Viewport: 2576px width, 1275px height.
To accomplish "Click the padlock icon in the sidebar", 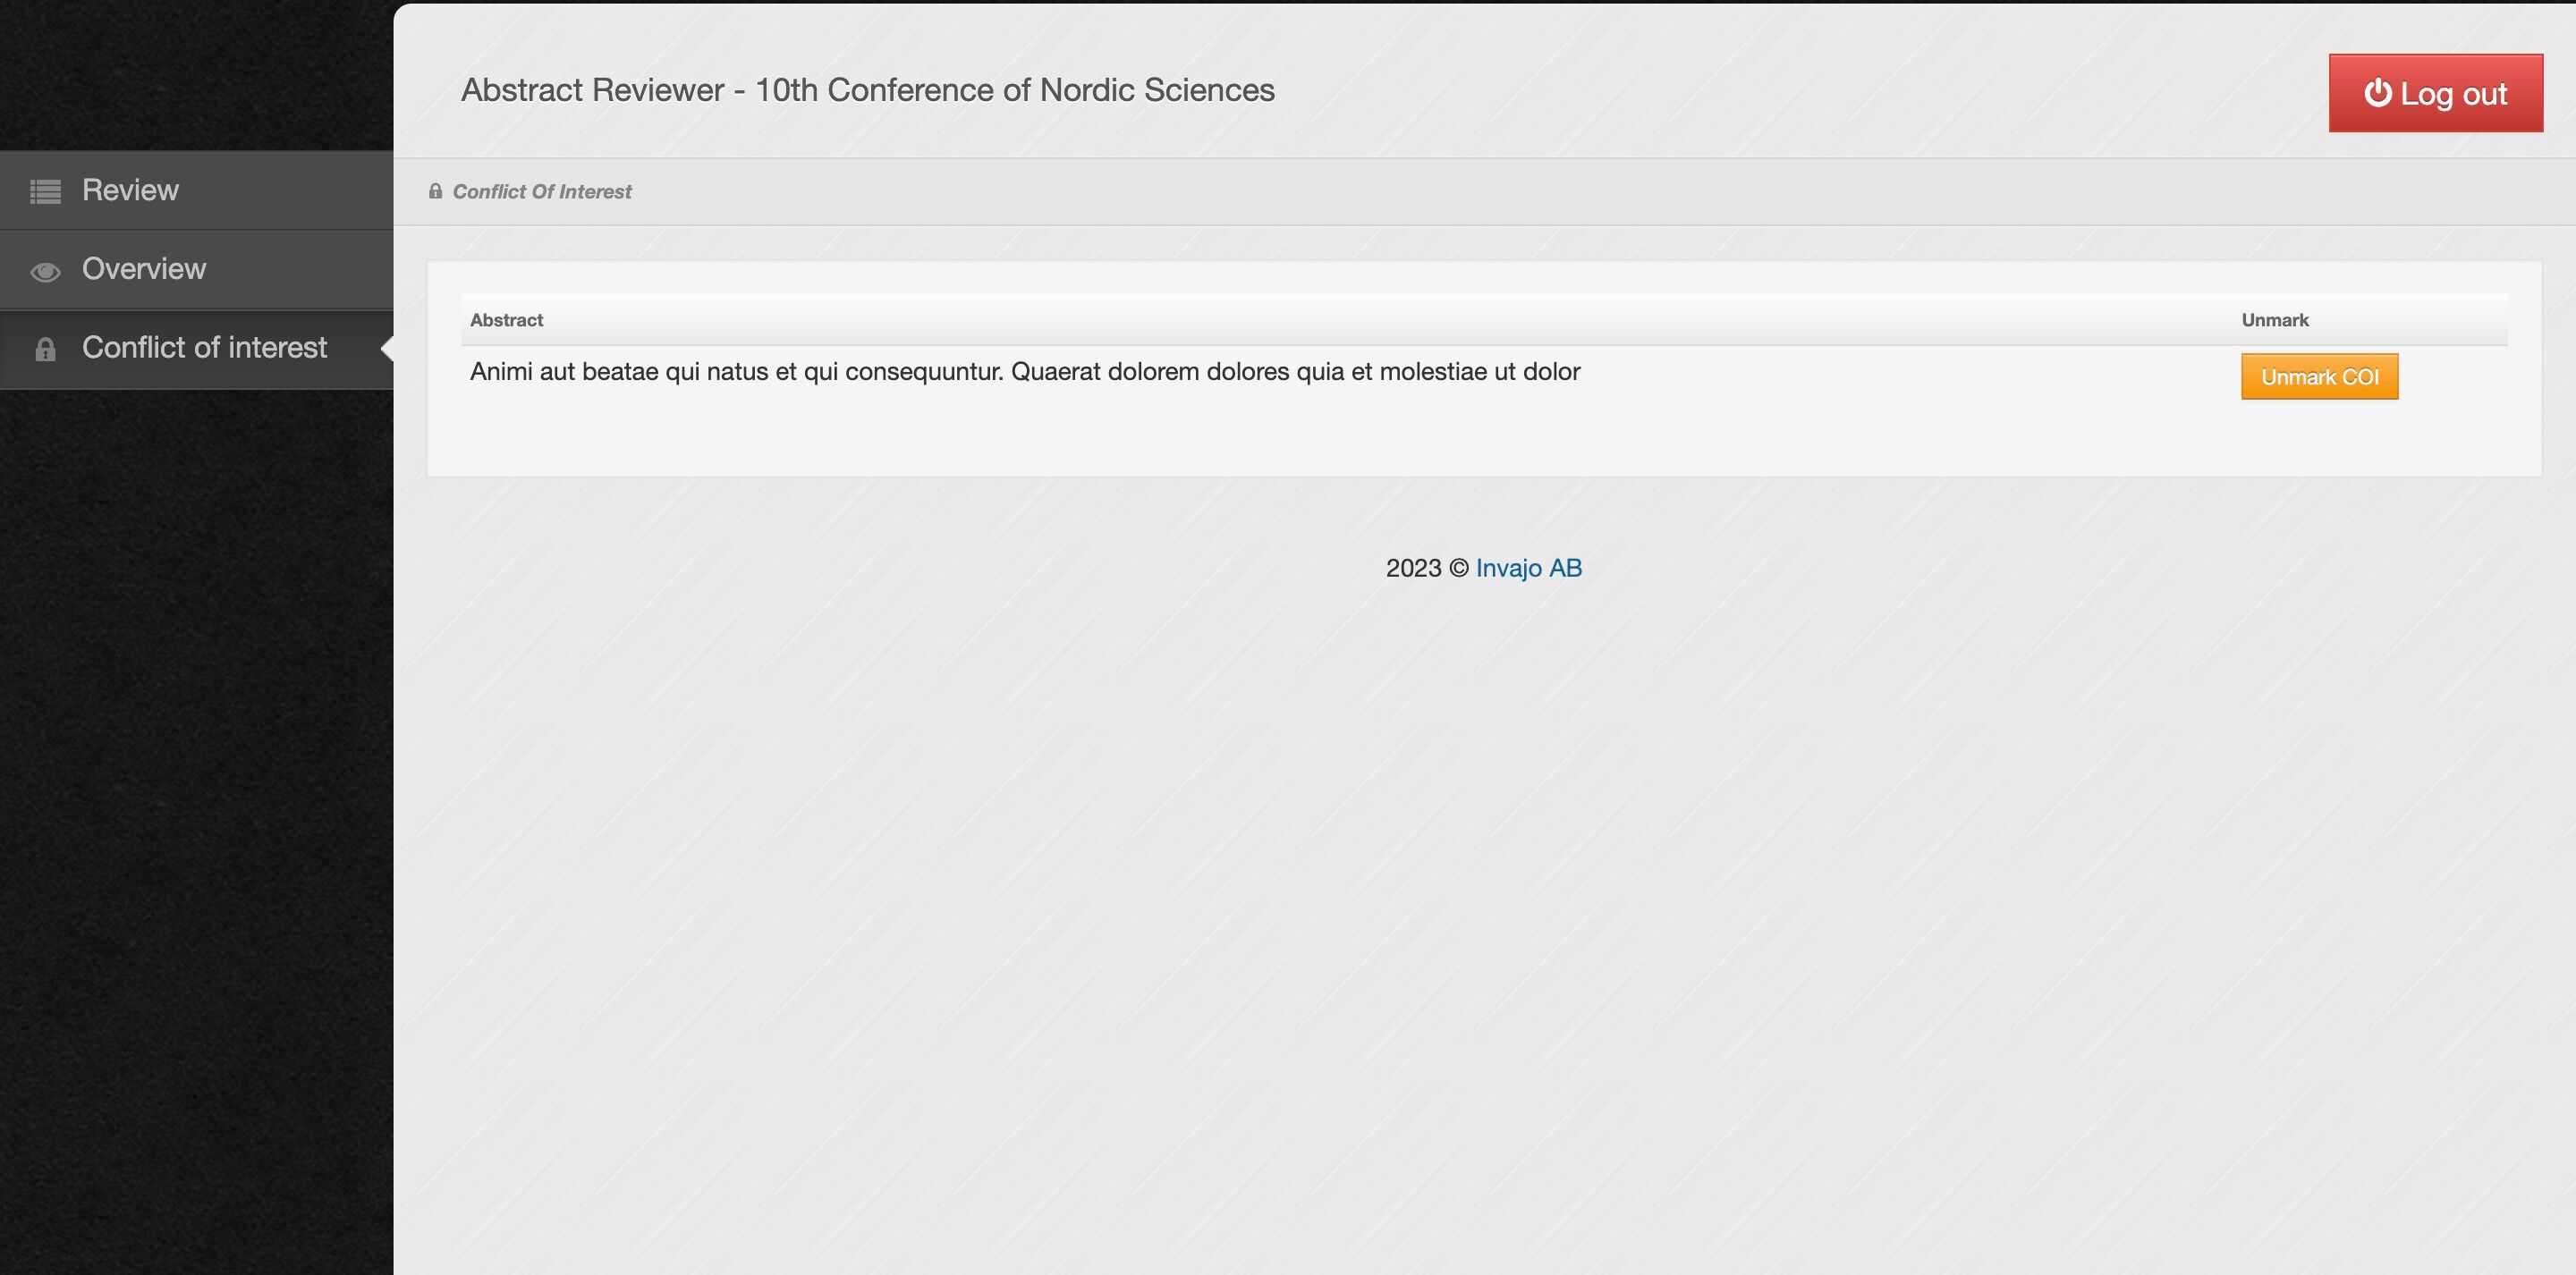I will coord(45,349).
